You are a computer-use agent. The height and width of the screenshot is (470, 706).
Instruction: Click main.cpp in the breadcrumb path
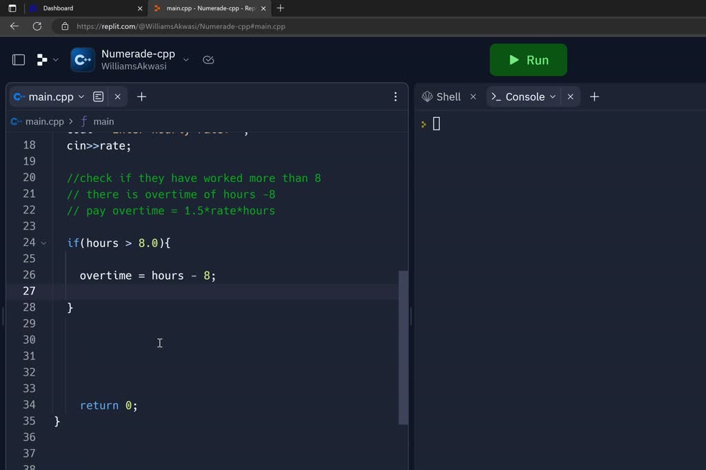pos(44,121)
